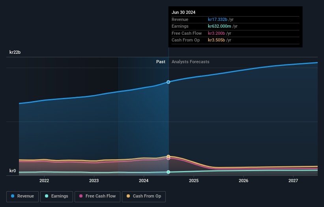324x207 pixels.
Task: Click the tooltip date Jun 30 2024
Action: click(184, 12)
